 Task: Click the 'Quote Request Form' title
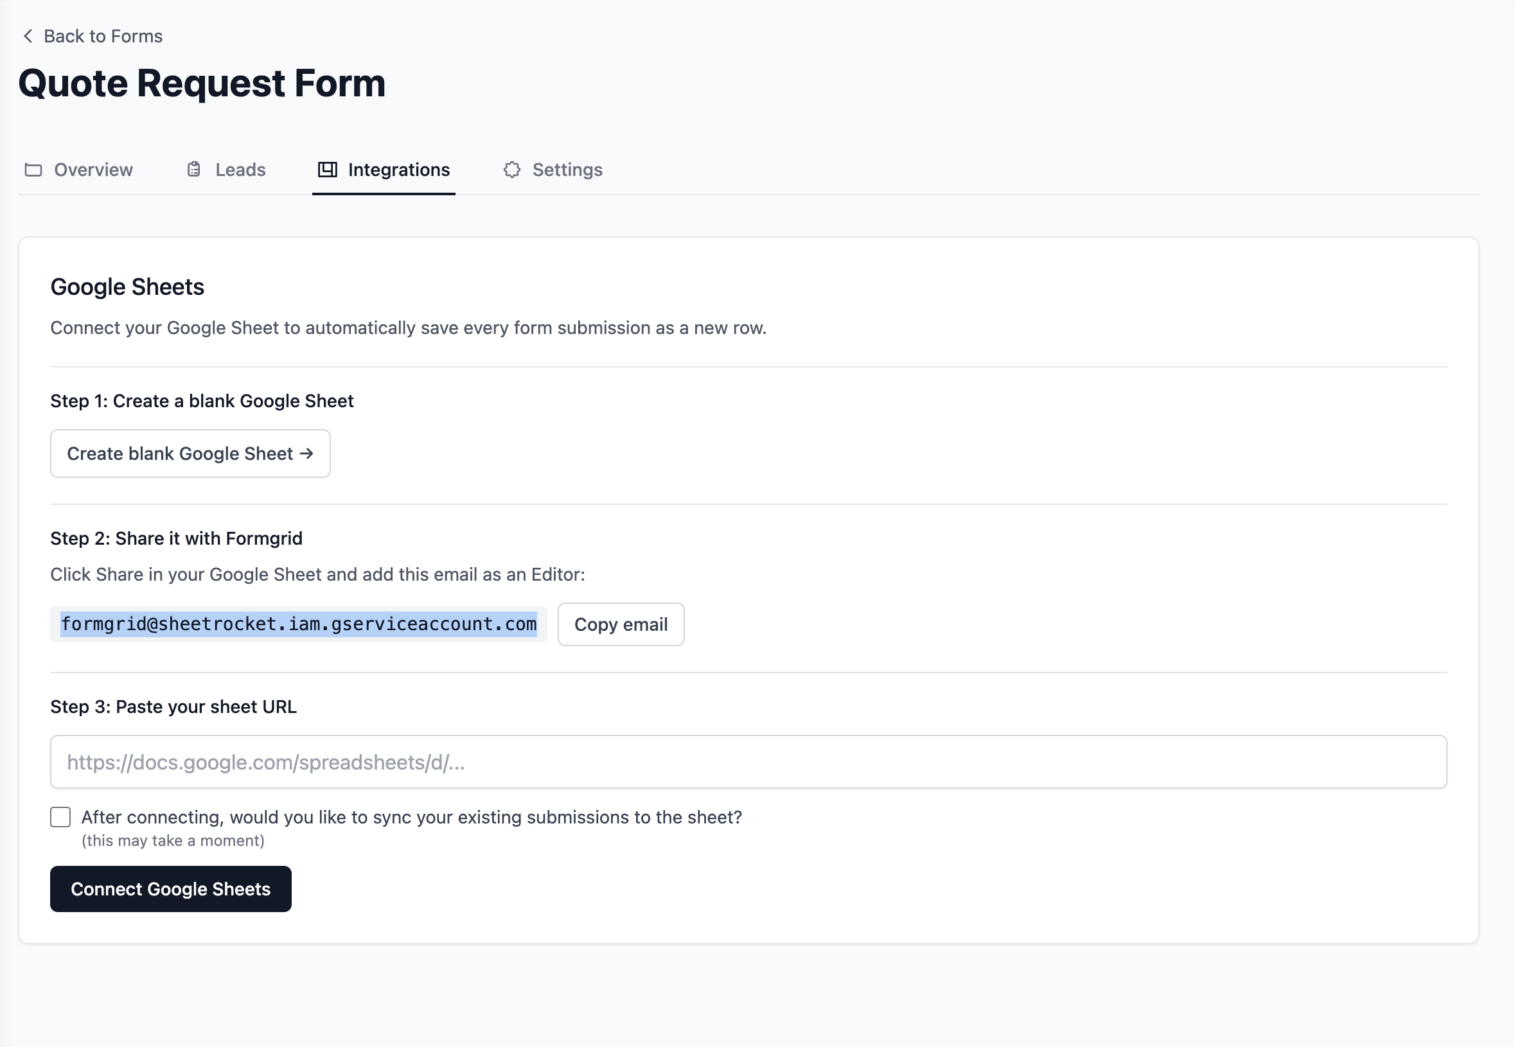click(202, 84)
